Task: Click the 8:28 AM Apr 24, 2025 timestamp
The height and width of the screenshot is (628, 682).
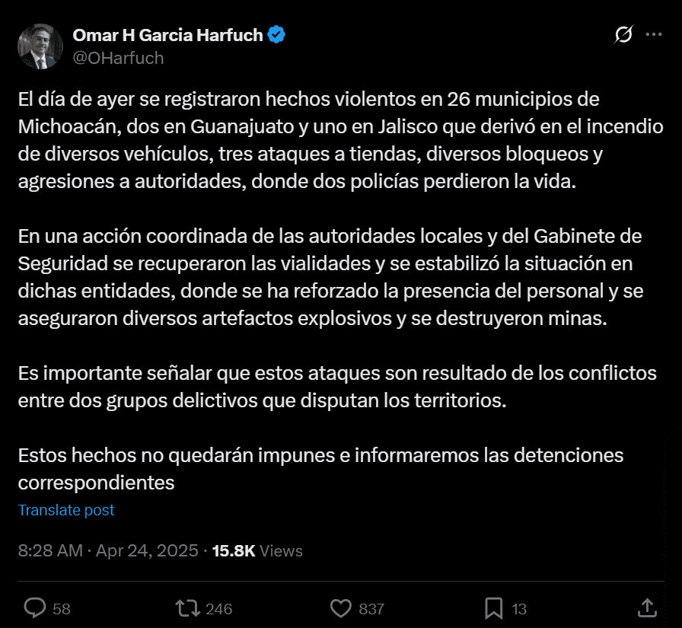Action: pos(108,550)
